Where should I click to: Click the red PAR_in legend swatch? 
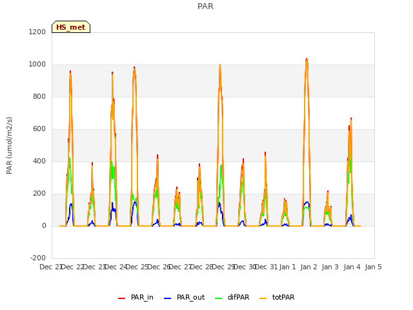122,298
